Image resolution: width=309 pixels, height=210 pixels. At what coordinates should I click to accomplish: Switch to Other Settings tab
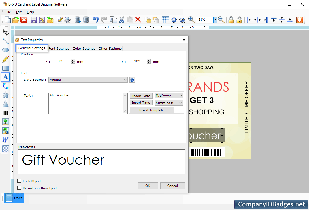click(110, 49)
